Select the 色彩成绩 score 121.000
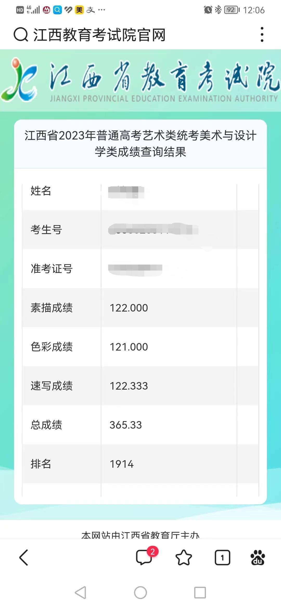 point(129,347)
